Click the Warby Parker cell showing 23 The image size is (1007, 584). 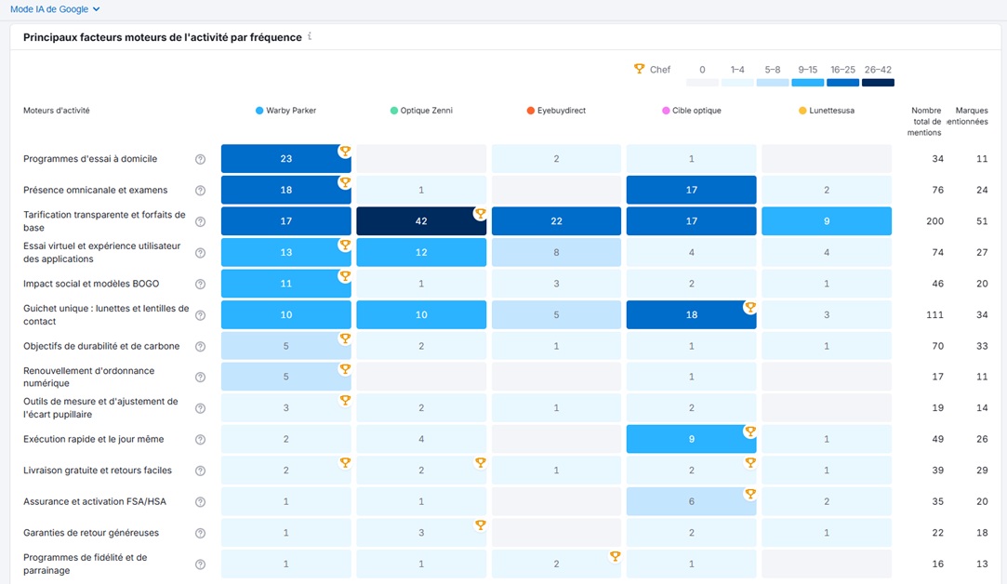tap(285, 159)
